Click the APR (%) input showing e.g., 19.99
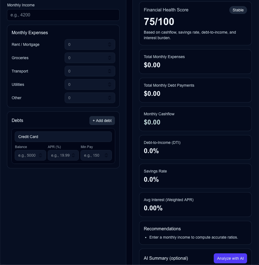The width and height of the screenshot is (259, 265). [61, 155]
